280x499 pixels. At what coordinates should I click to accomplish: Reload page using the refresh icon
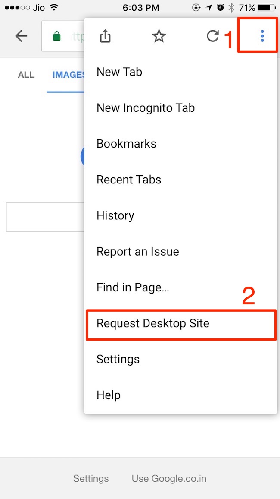[x=213, y=36]
